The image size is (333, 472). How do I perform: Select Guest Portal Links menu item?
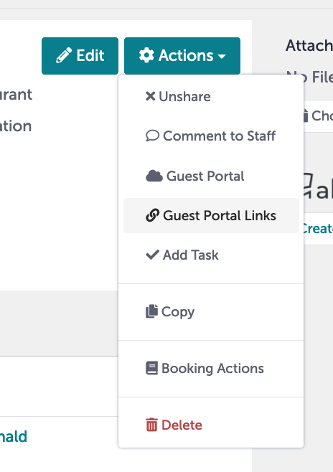211,215
